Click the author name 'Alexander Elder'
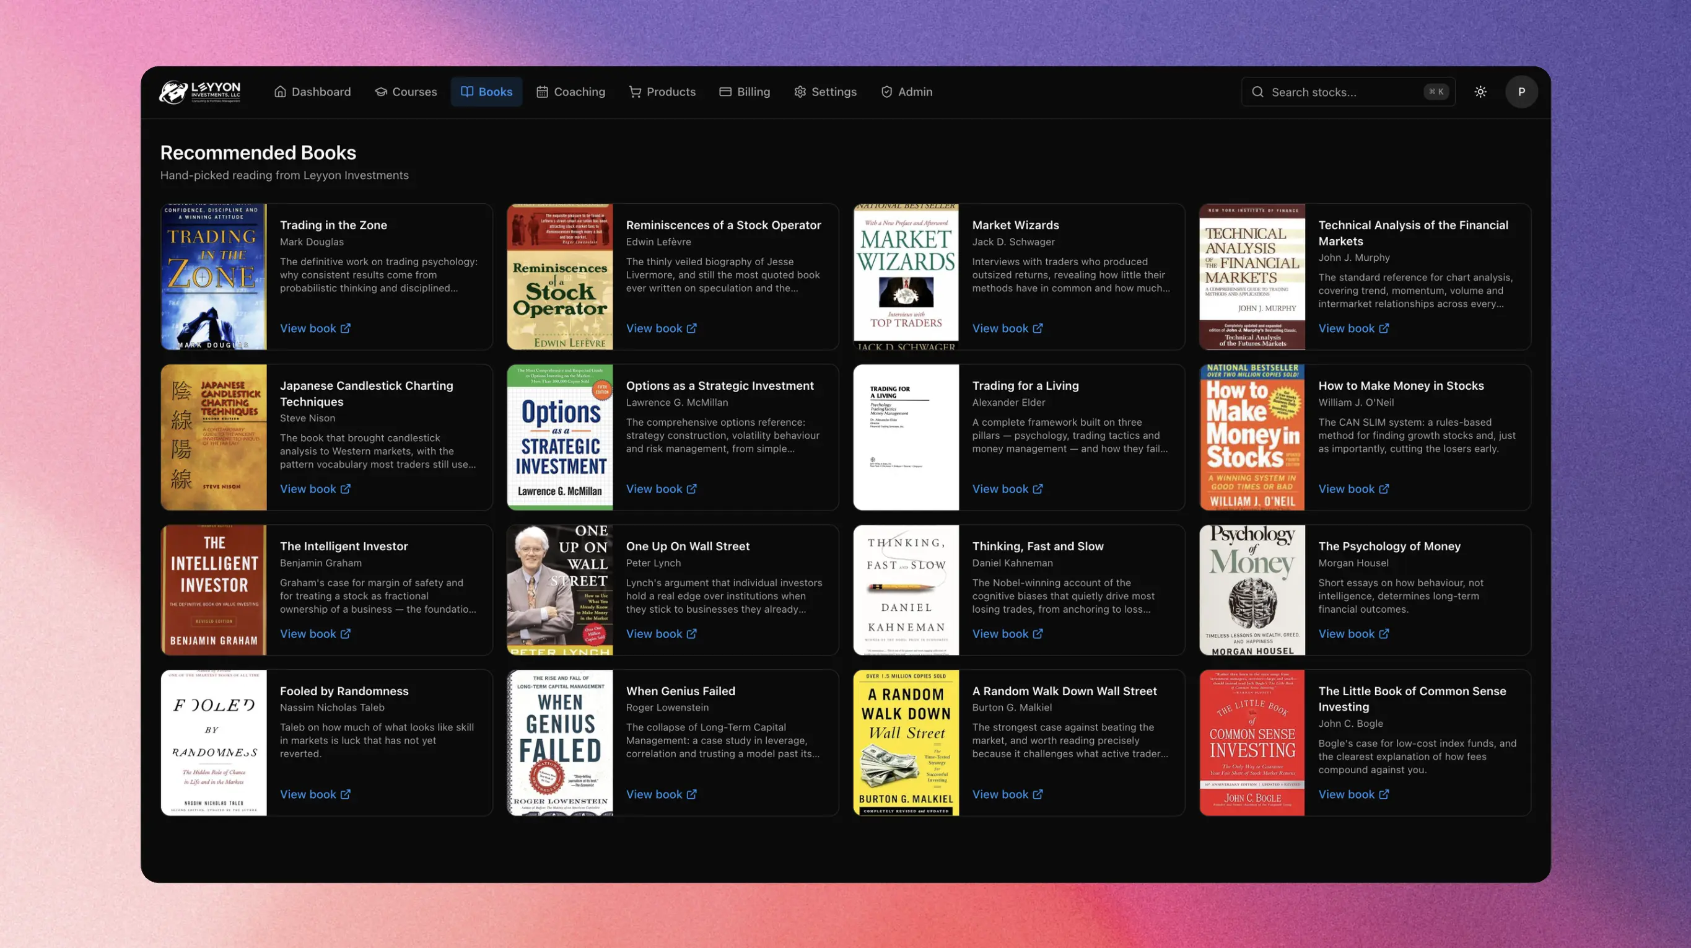 pyautogui.click(x=1008, y=403)
